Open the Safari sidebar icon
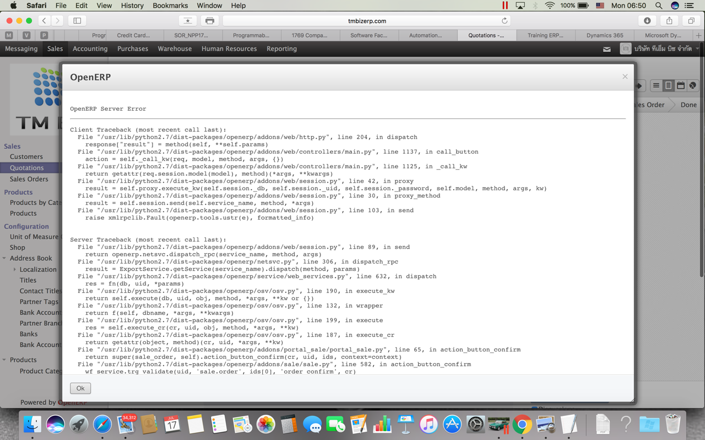Screen dimensions: 705x440 (77, 20)
